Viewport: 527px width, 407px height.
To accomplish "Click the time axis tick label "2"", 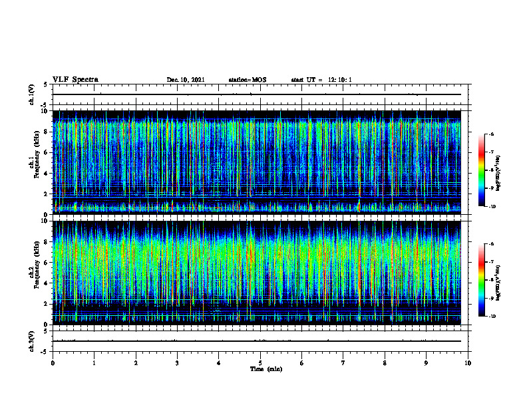I will coord(136,363).
